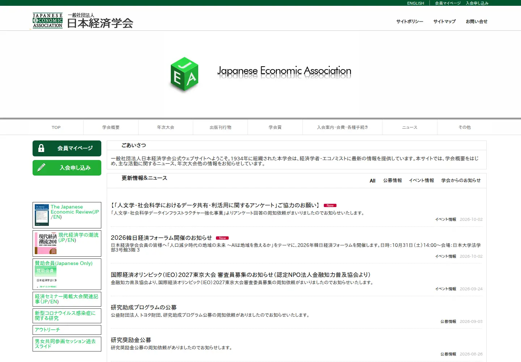The width and height of the screenshot is (521, 362).
Task: Open the 年次大会 menu
Action: coord(166,127)
